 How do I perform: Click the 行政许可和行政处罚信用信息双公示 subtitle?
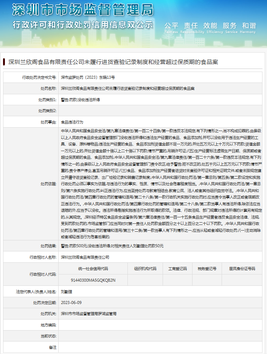[x=83, y=25]
